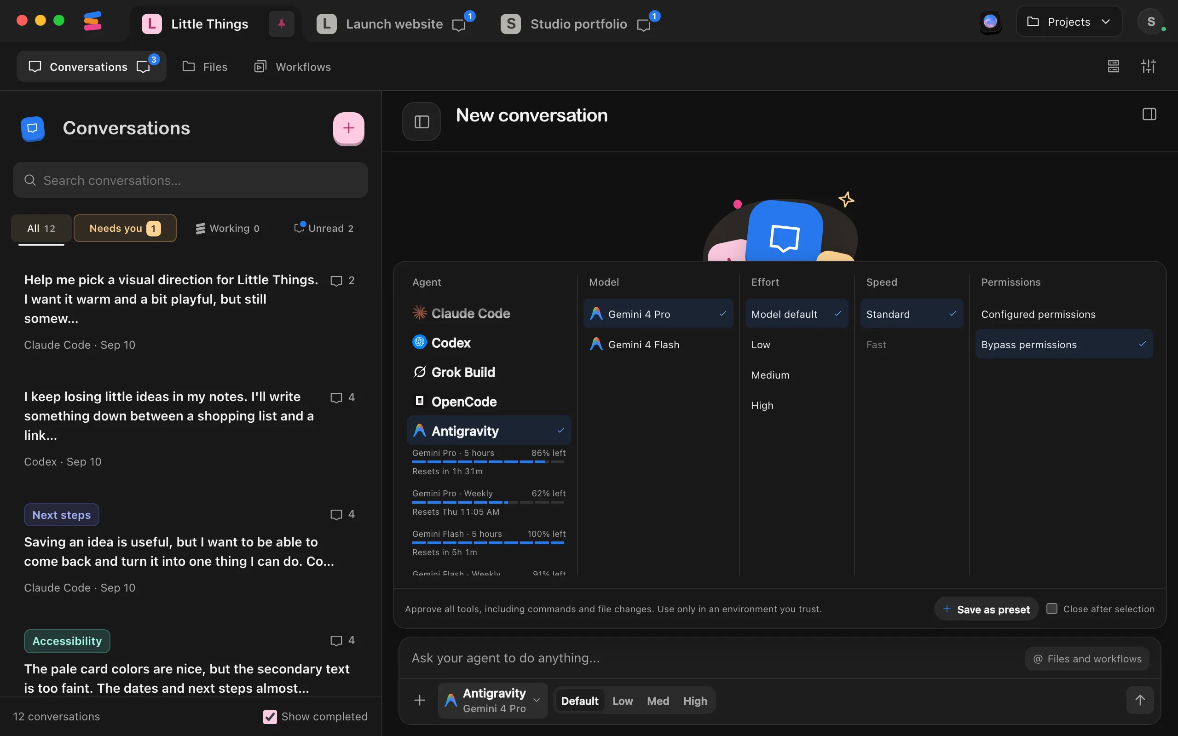Open the Launch website project tab
This screenshot has width=1178, height=736.
pyautogui.click(x=394, y=24)
